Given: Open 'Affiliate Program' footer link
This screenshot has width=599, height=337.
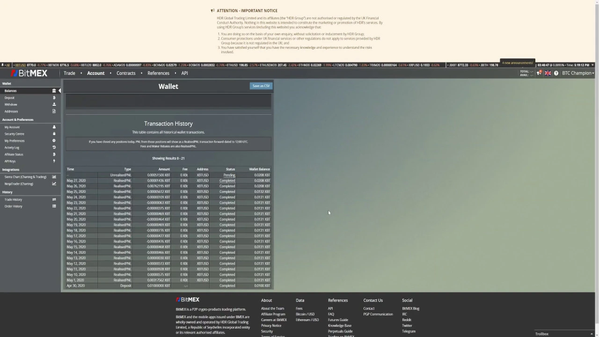Looking at the screenshot, I should (x=273, y=314).
